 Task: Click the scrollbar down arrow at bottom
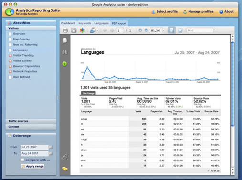coord(233,173)
